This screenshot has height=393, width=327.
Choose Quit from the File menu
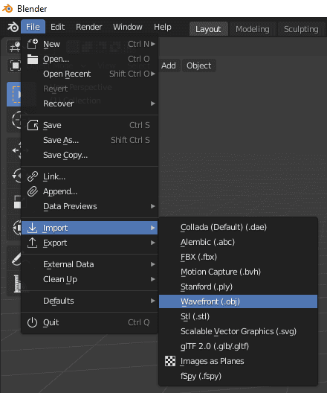(x=90, y=322)
